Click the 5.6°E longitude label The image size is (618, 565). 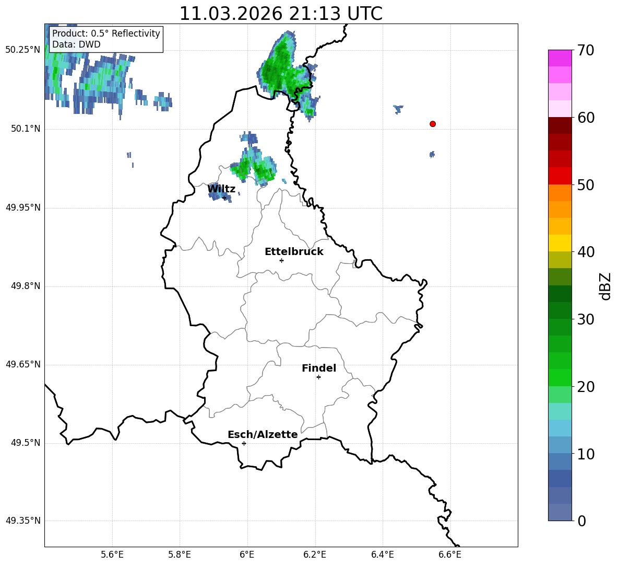tap(112, 555)
